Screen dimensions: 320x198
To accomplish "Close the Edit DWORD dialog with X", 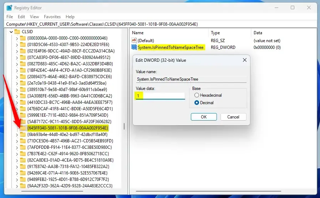I will click(x=244, y=60).
